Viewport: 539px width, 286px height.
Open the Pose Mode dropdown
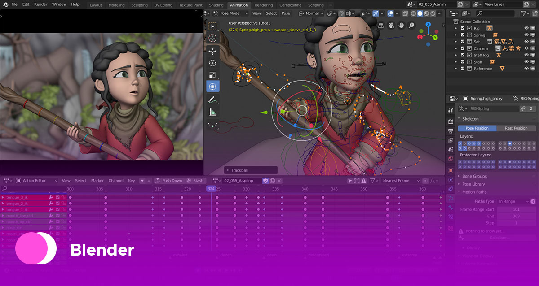[231, 13]
